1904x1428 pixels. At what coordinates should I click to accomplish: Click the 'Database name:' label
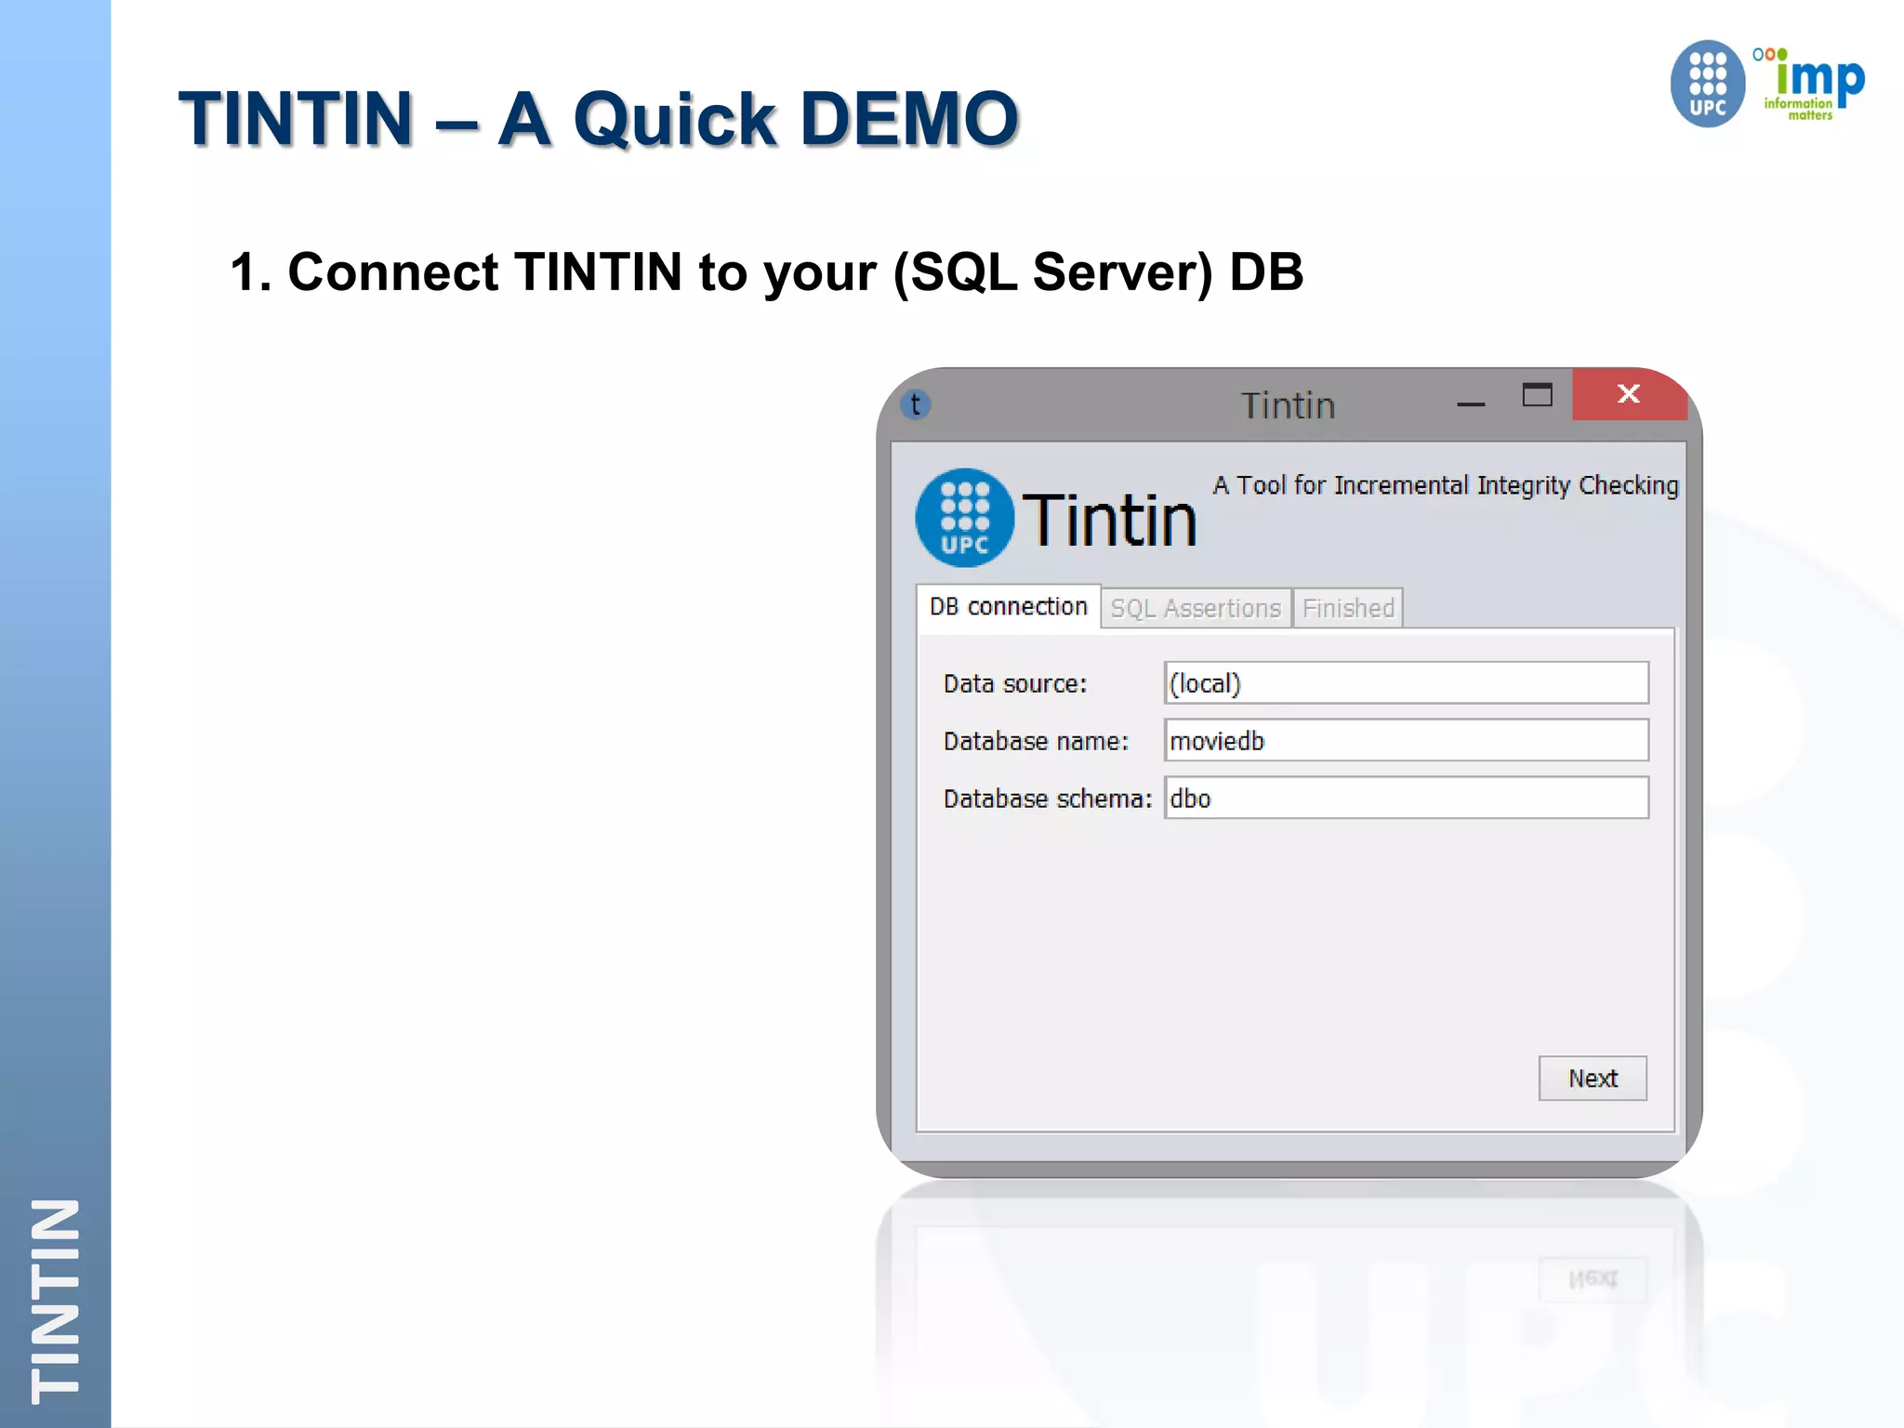tap(1036, 742)
